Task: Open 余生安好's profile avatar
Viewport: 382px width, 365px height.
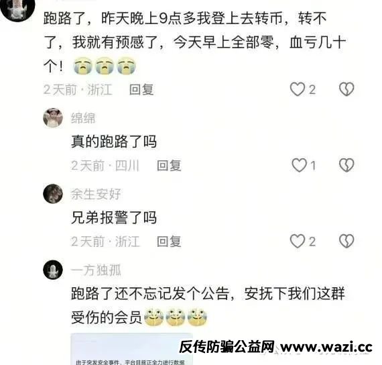Action: [x=53, y=194]
